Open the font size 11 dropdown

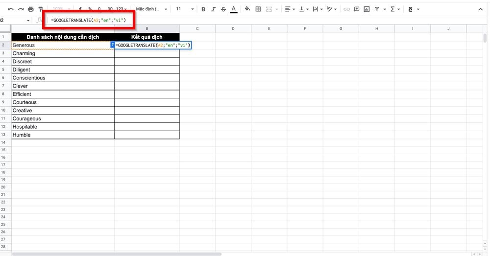click(185, 9)
